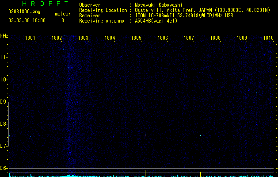
Task: Click the meteor count value 3
Action: pyautogui.click(x=63, y=20)
